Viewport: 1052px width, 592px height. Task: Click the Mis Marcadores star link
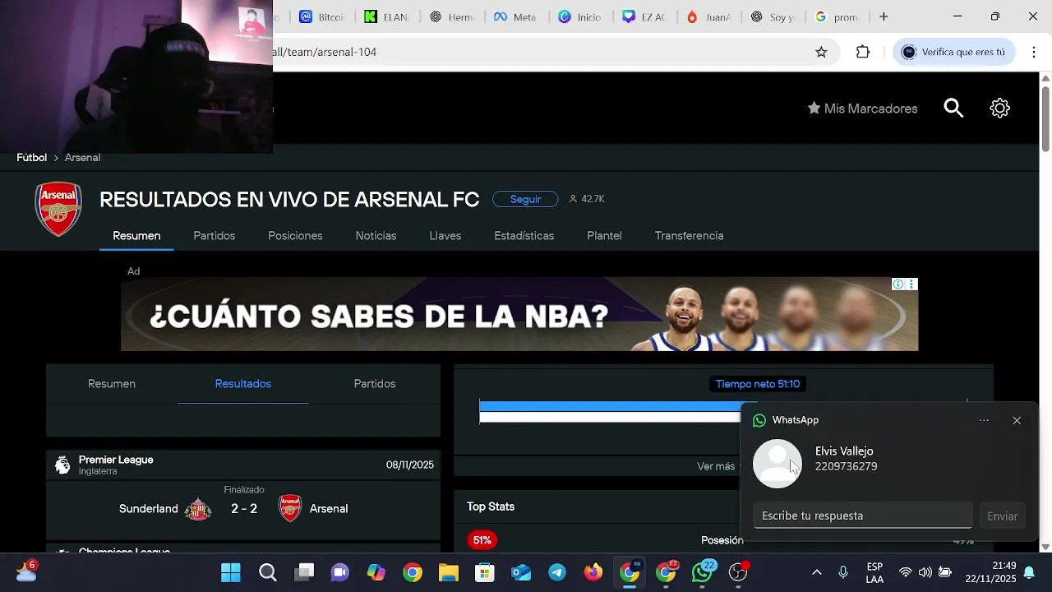(x=862, y=109)
